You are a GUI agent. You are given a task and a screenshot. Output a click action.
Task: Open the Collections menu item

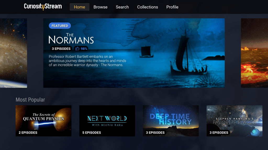[147, 7]
